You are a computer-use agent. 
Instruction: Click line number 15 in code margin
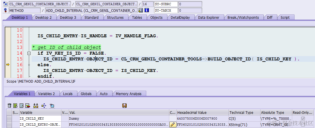click(20, 59)
